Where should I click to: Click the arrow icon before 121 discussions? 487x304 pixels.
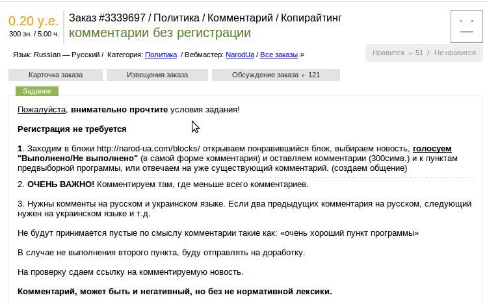coord(304,75)
